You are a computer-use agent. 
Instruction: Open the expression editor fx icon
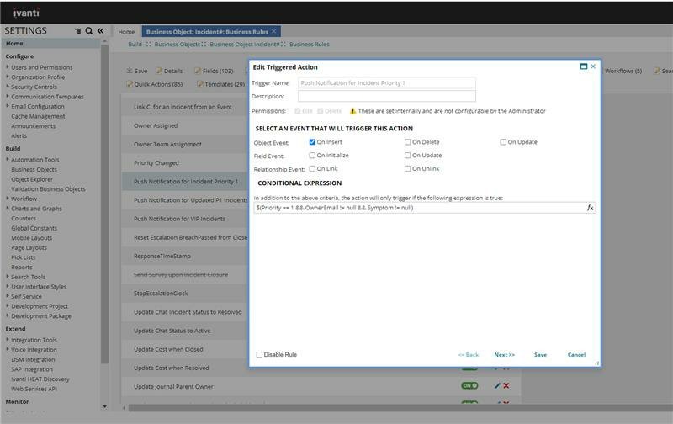click(590, 208)
